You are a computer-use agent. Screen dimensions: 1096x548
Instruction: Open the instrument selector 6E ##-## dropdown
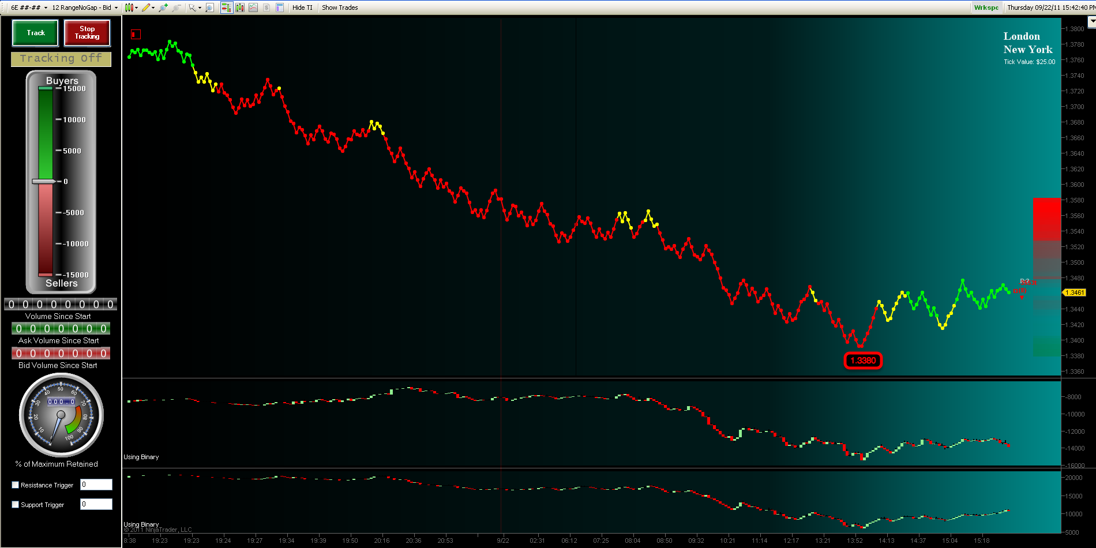29,7
